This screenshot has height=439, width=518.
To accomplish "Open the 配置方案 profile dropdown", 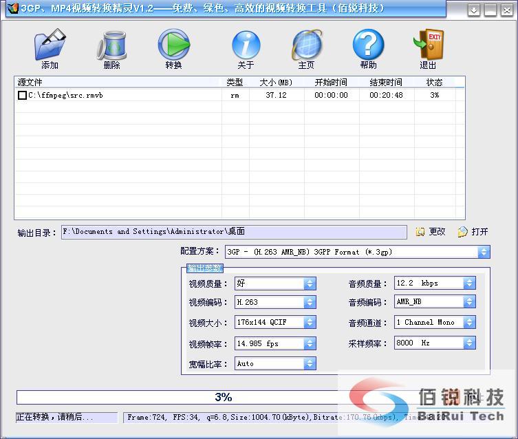I will point(484,252).
